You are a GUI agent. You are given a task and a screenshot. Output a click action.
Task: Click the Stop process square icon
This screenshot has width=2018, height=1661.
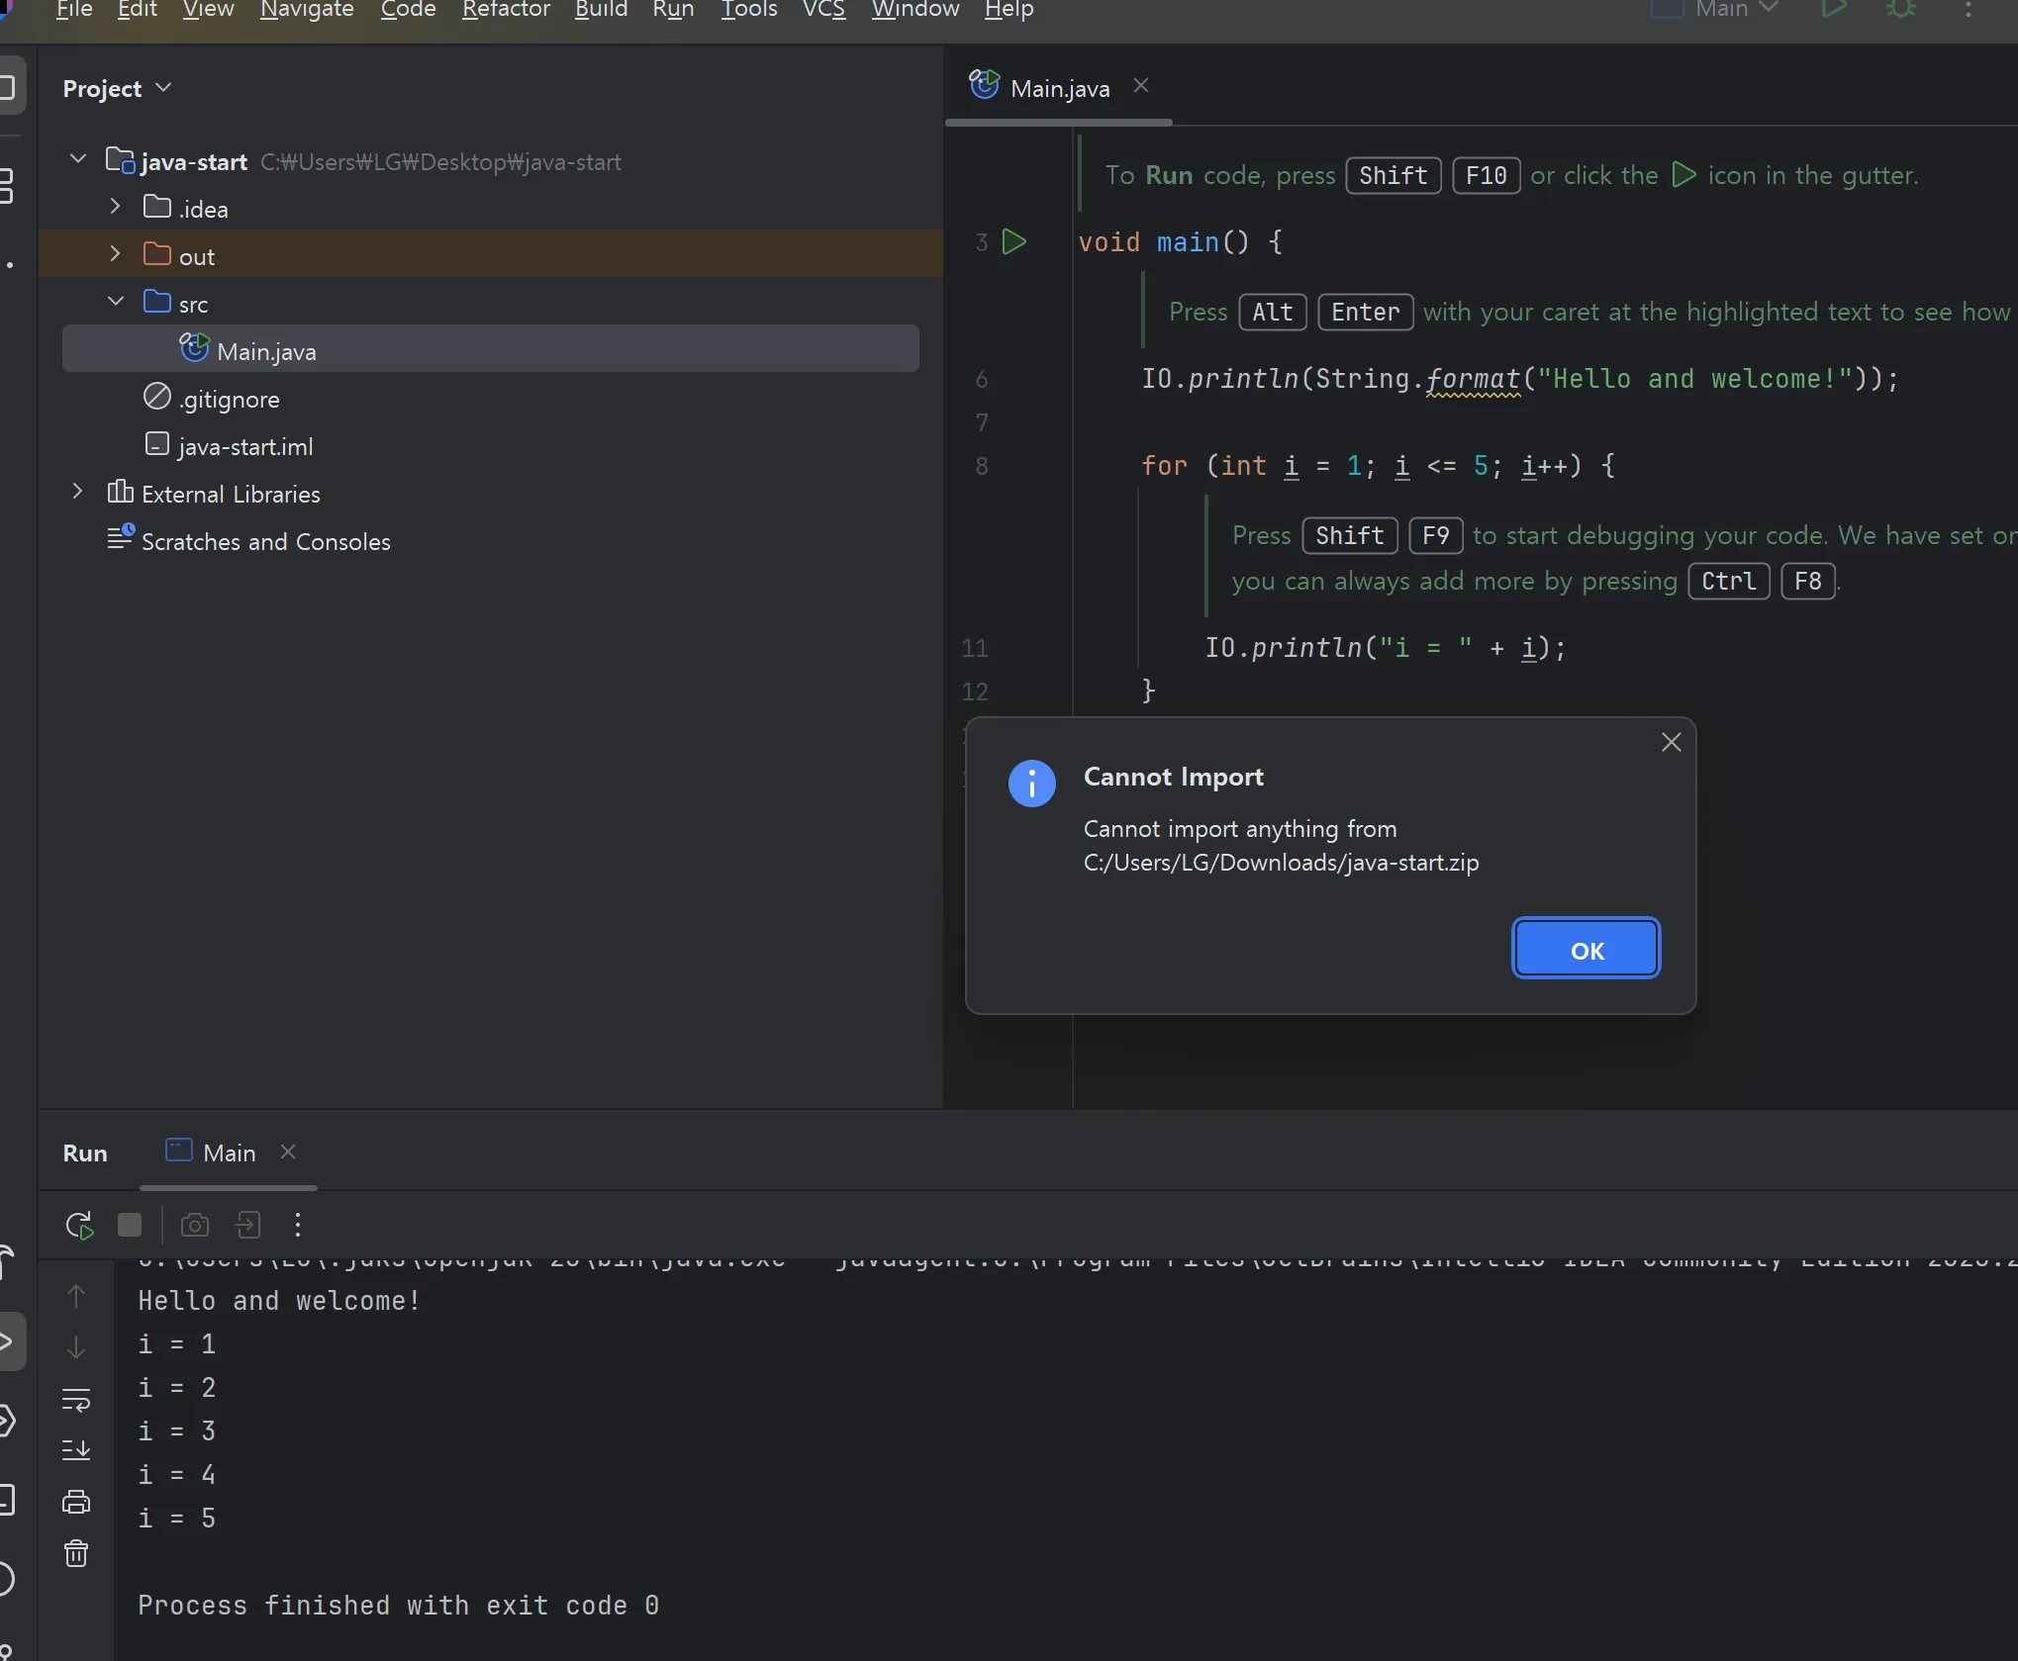tap(130, 1225)
